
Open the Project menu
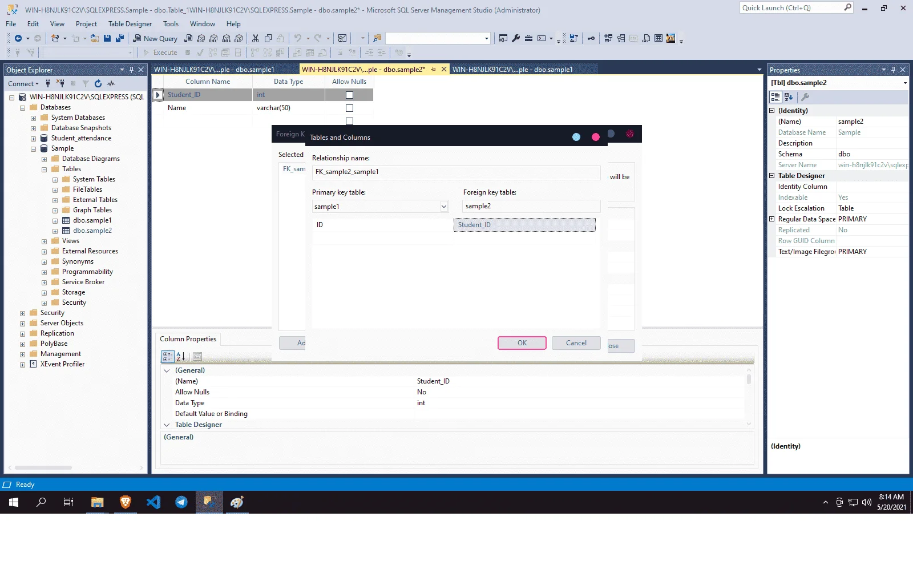click(x=86, y=24)
